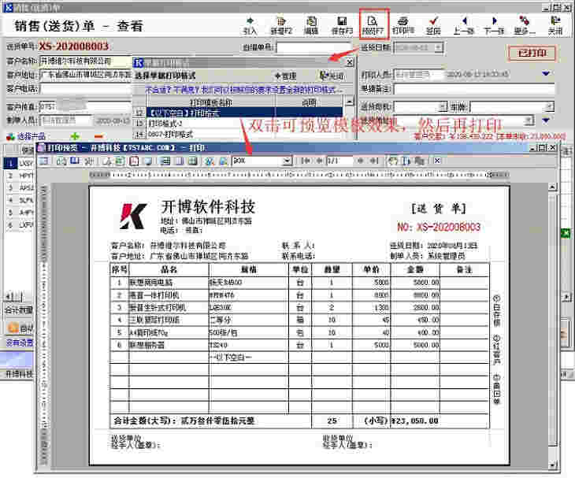575x478 pixels.
Task: Click the first icon in print preview toolbar
Action: [x=44, y=161]
